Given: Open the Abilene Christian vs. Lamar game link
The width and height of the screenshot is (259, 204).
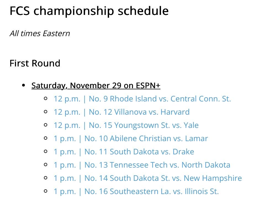Looking at the screenshot, I should (x=131, y=138).
